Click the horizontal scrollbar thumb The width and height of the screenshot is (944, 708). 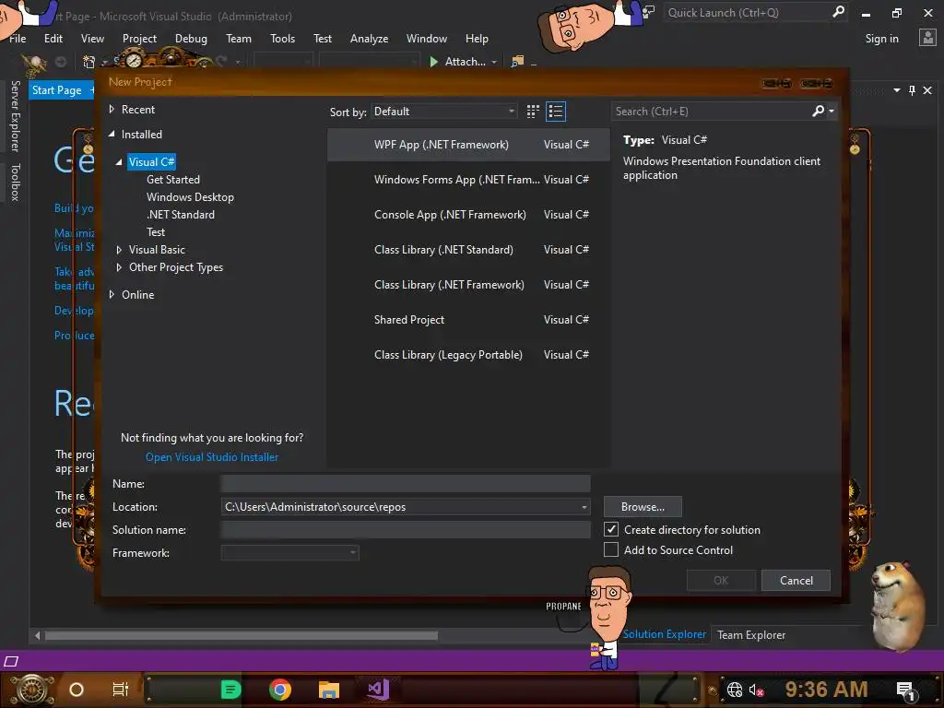(x=241, y=635)
